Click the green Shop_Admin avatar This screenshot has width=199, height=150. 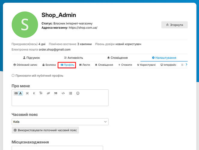coord(25,25)
